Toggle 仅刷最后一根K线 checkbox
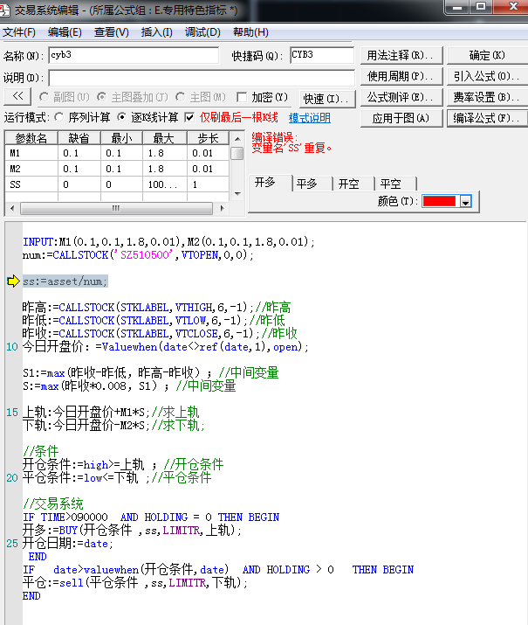The height and width of the screenshot is (625, 528). click(x=189, y=117)
